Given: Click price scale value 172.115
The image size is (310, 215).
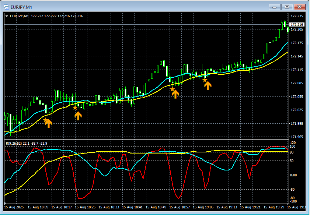Looking at the screenshot, I should pos(297,70).
